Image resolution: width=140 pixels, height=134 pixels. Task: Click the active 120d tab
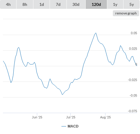96,4
